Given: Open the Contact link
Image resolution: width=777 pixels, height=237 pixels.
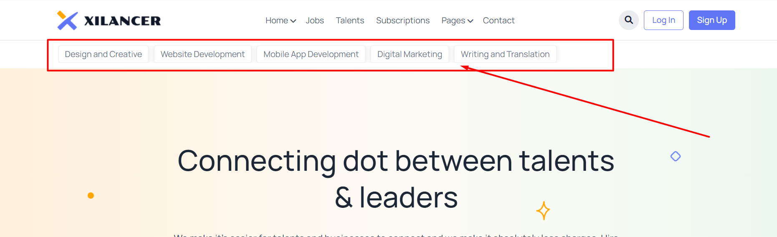Looking at the screenshot, I should [x=499, y=20].
